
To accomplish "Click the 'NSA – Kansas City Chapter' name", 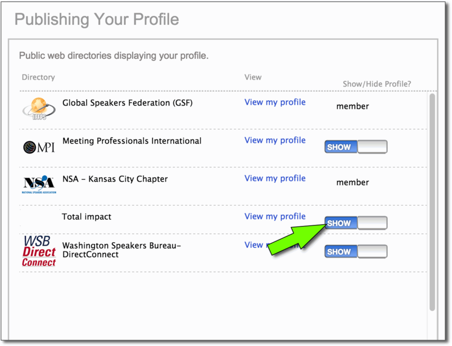I will click(115, 179).
